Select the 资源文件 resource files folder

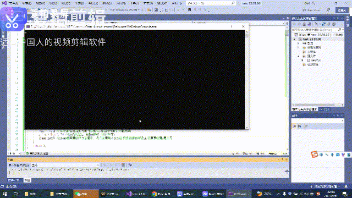click(x=311, y=65)
